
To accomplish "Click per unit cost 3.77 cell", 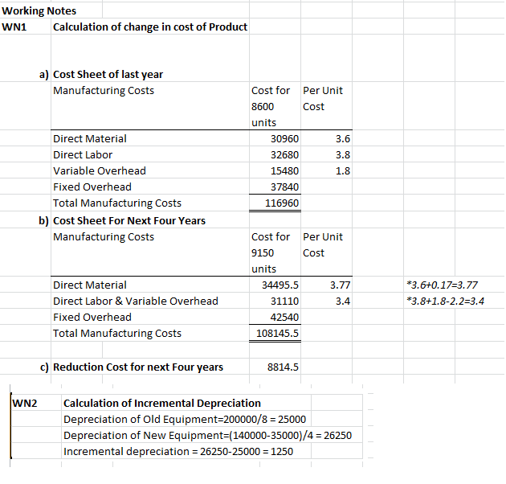I will pos(340,285).
